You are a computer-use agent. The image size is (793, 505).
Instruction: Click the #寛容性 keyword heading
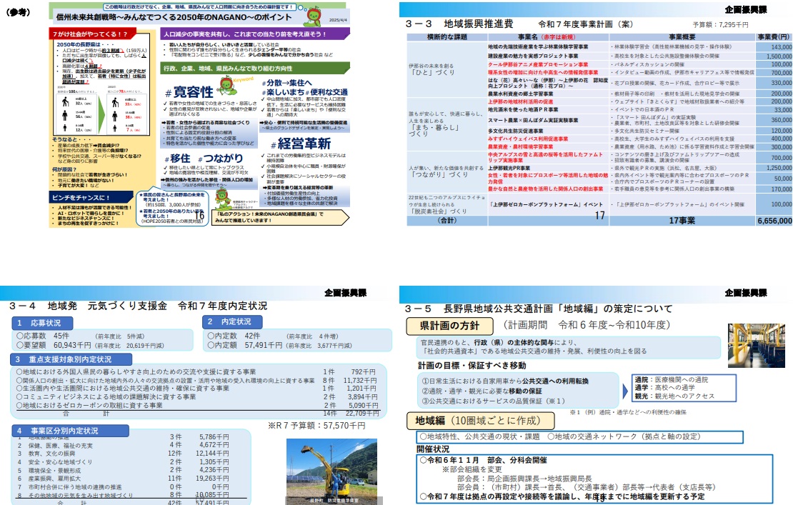[189, 93]
